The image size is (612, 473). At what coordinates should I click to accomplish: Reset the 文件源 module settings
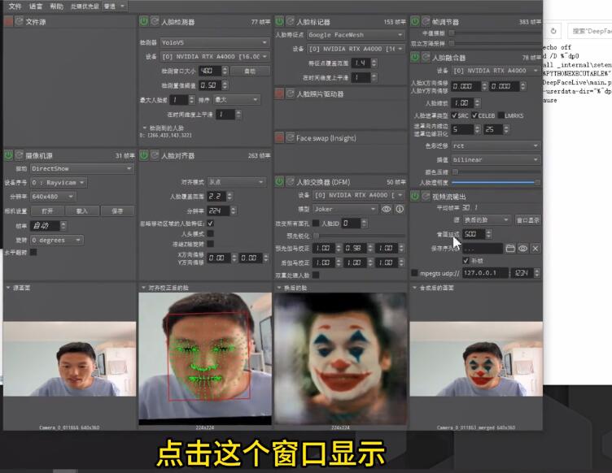pyautogui.click(x=19, y=21)
